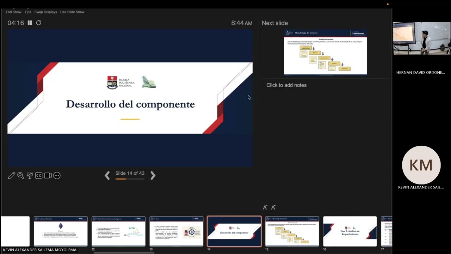Image resolution: width=451 pixels, height=254 pixels.
Task: Click the orange recording indicator dot
Action: pyautogui.click(x=388, y=4)
